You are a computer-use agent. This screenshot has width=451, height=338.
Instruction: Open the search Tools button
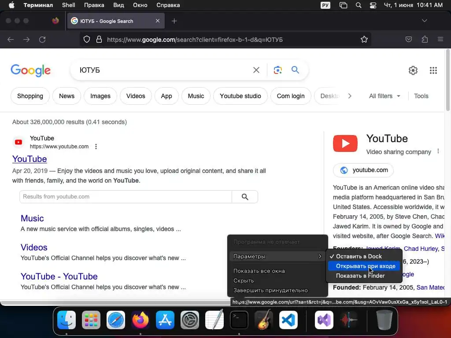pos(421,96)
